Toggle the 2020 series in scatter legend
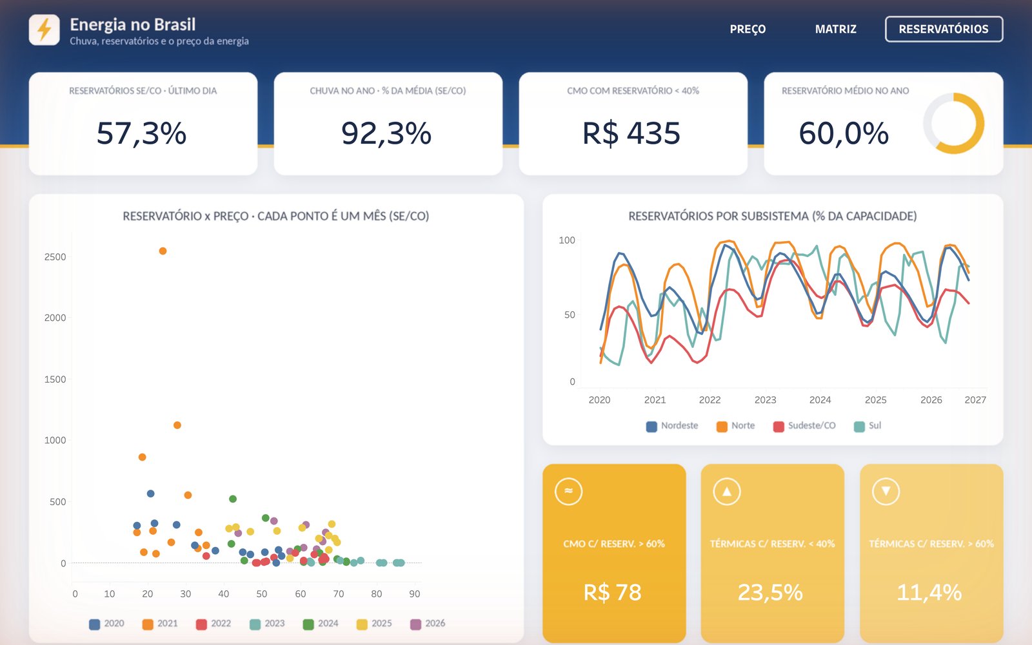Screen dimensions: 1032x645 [x=106, y=624]
